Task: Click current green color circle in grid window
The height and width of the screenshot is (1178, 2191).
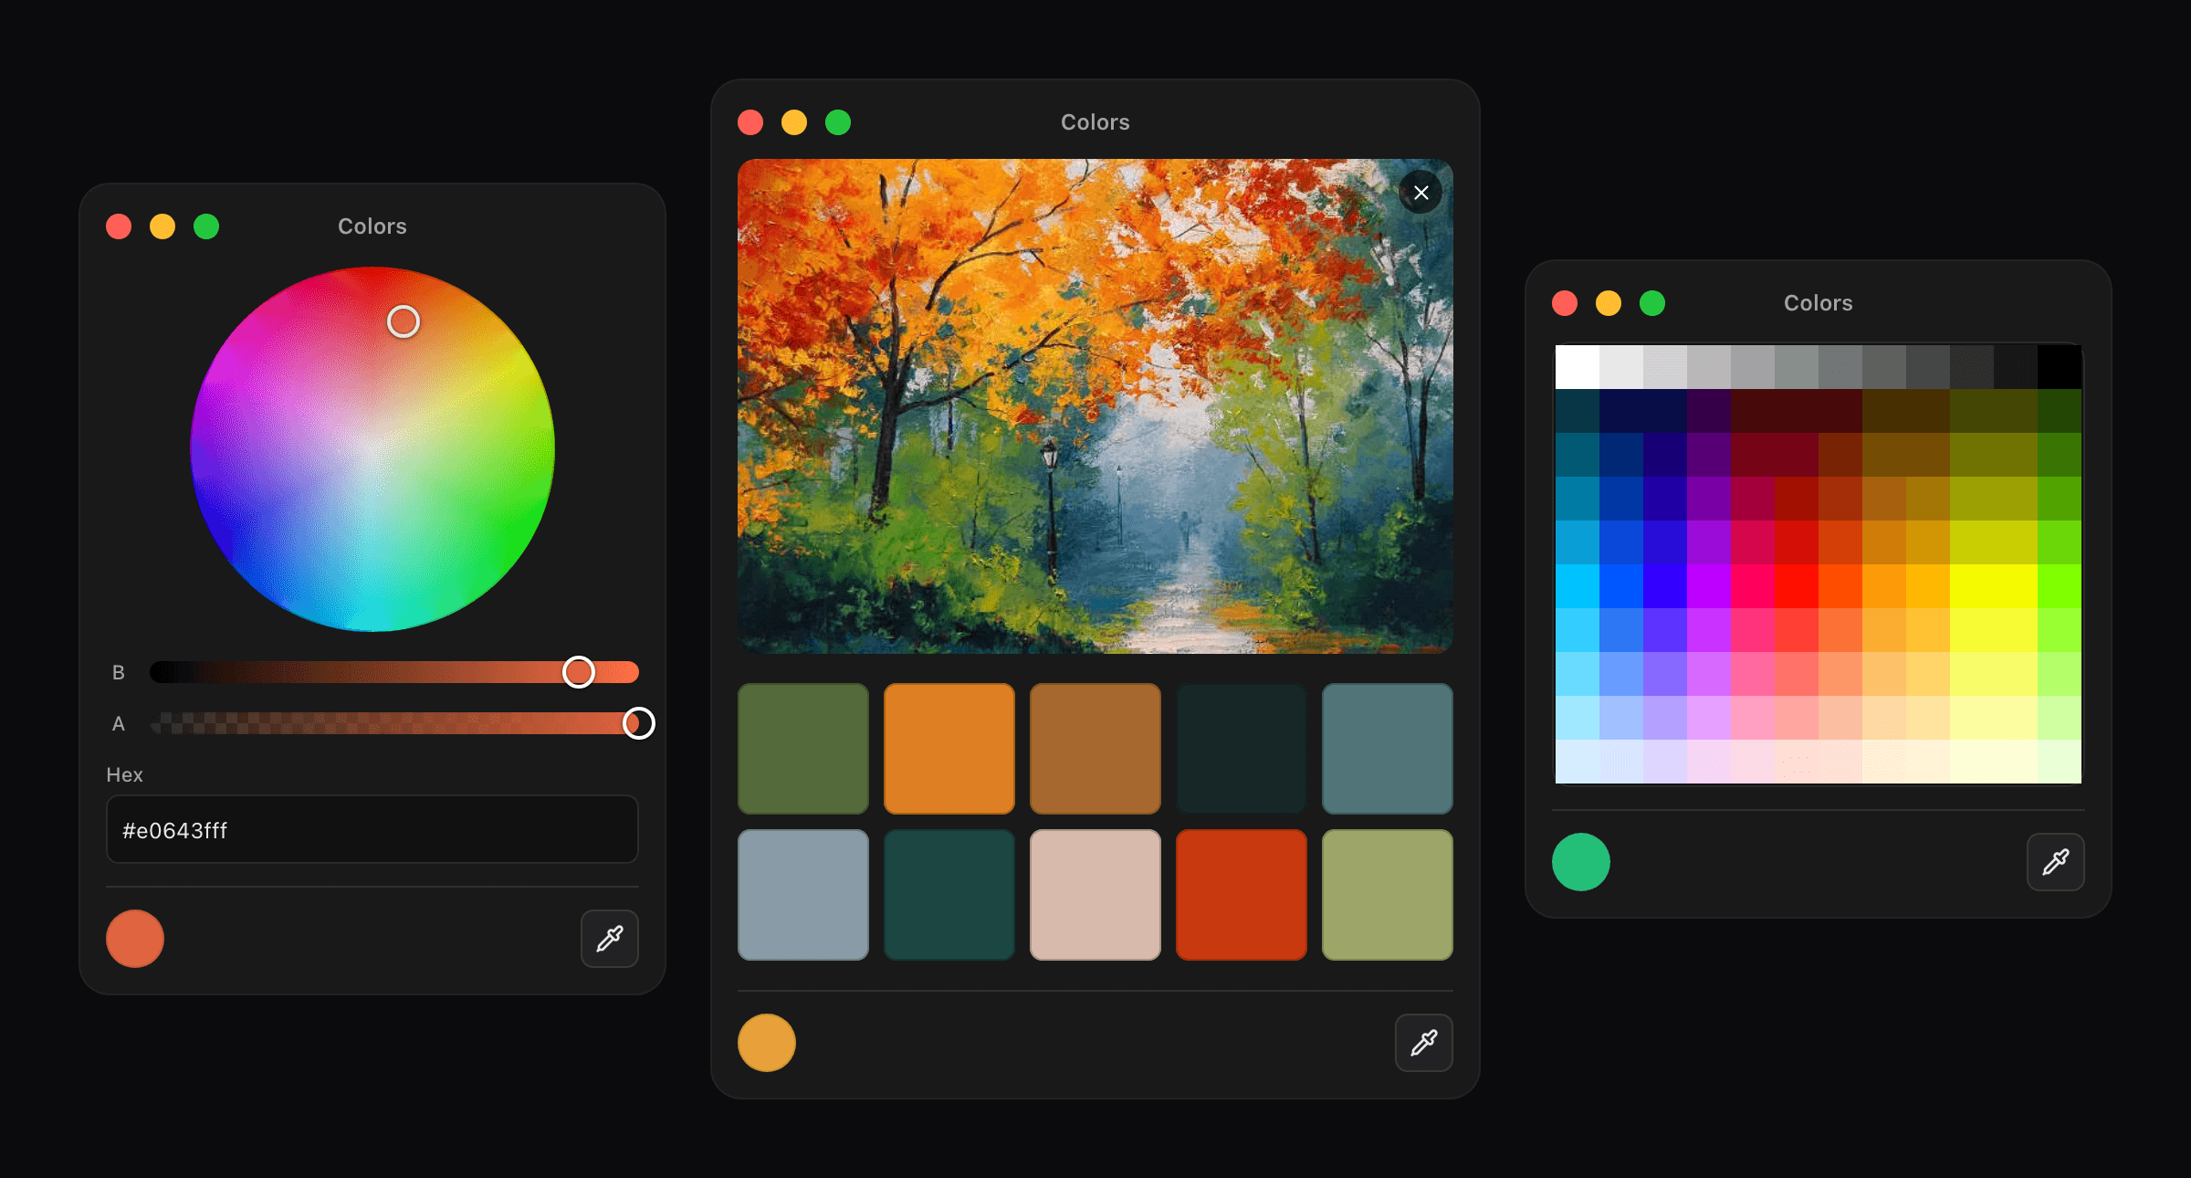Action: (x=1581, y=861)
